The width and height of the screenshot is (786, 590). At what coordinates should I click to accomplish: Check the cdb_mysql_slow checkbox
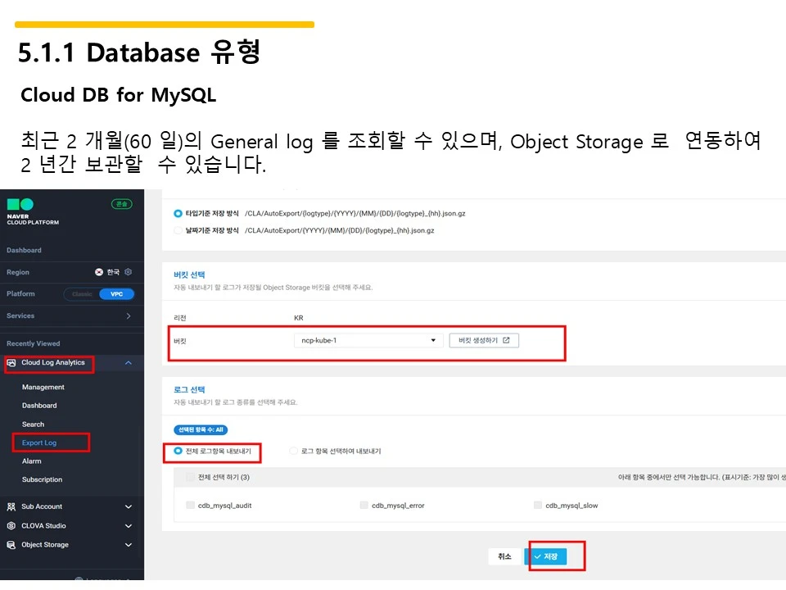538,505
